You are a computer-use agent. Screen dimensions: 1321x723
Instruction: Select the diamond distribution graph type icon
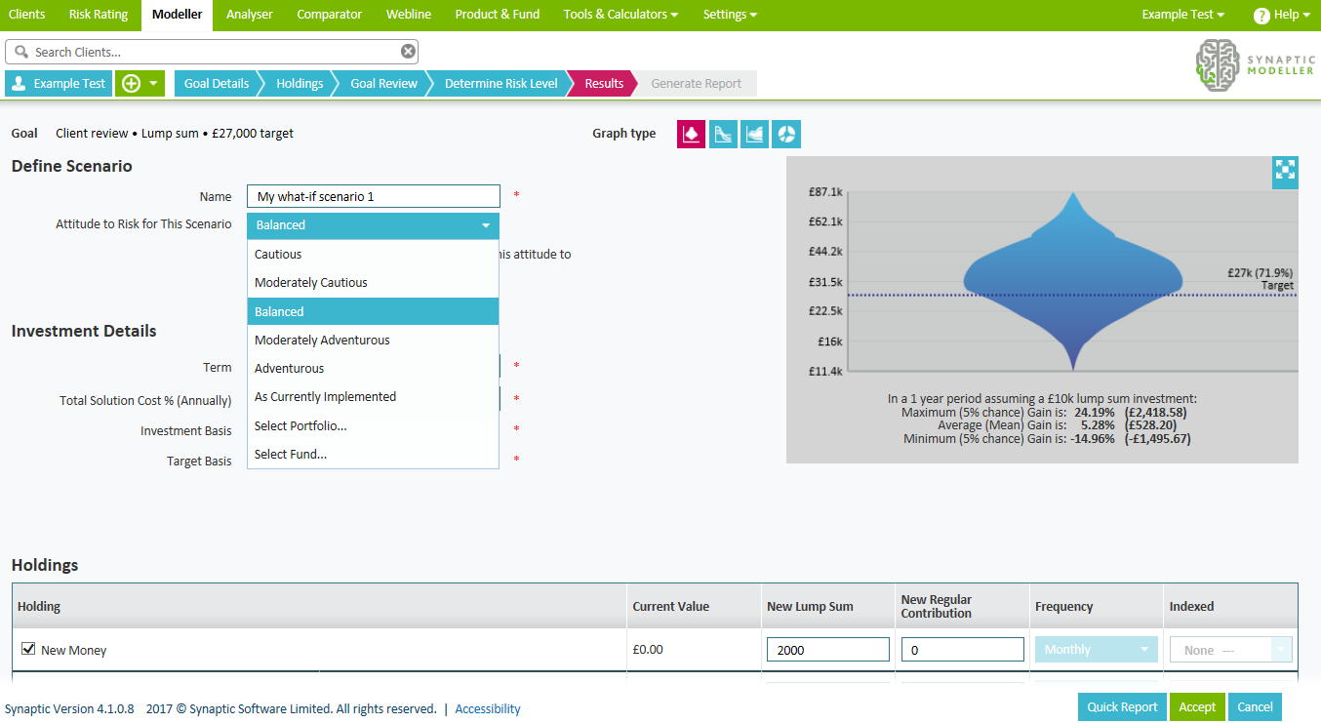[692, 135]
